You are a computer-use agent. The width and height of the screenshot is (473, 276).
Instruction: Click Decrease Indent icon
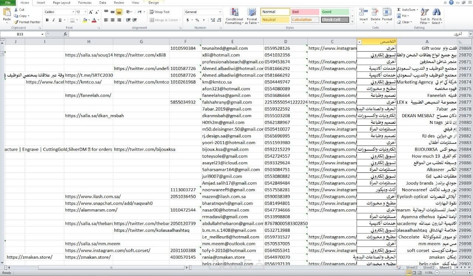click(128, 20)
